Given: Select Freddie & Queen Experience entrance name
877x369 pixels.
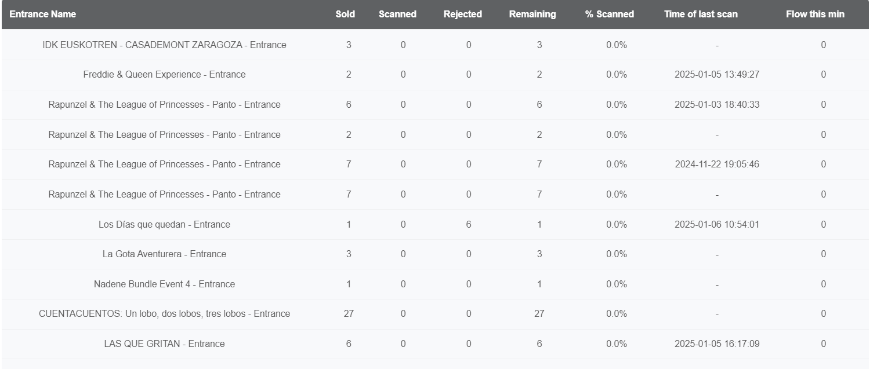Looking at the screenshot, I should (164, 75).
